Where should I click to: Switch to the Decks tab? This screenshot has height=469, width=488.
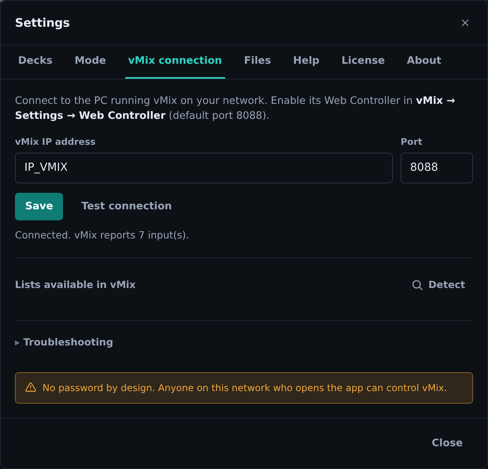pos(35,60)
